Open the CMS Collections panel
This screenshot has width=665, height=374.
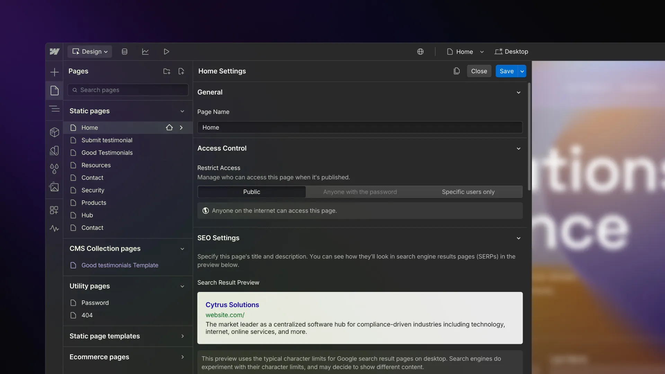(x=125, y=52)
